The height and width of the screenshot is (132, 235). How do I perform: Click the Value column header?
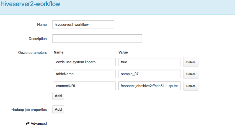pyautogui.click(x=123, y=52)
